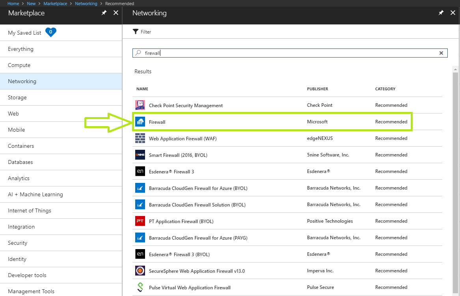
Task: Select the Storage category
Action: click(61, 97)
